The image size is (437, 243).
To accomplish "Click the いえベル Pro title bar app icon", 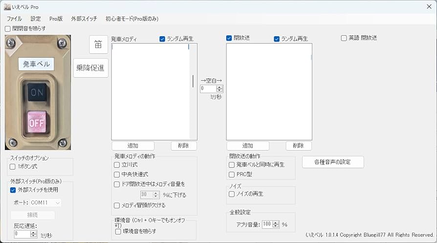I will (x=7, y=7).
